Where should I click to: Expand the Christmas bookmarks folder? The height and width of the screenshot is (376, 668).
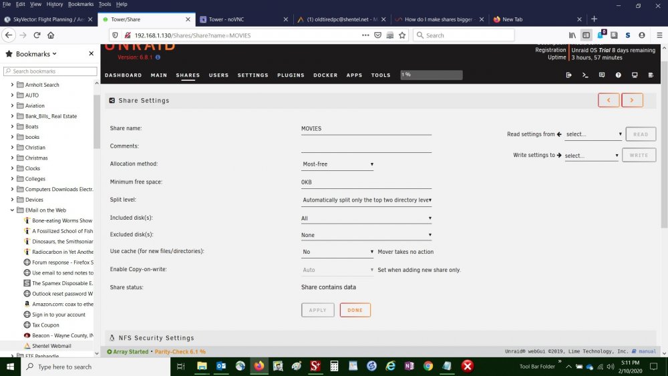coord(12,158)
